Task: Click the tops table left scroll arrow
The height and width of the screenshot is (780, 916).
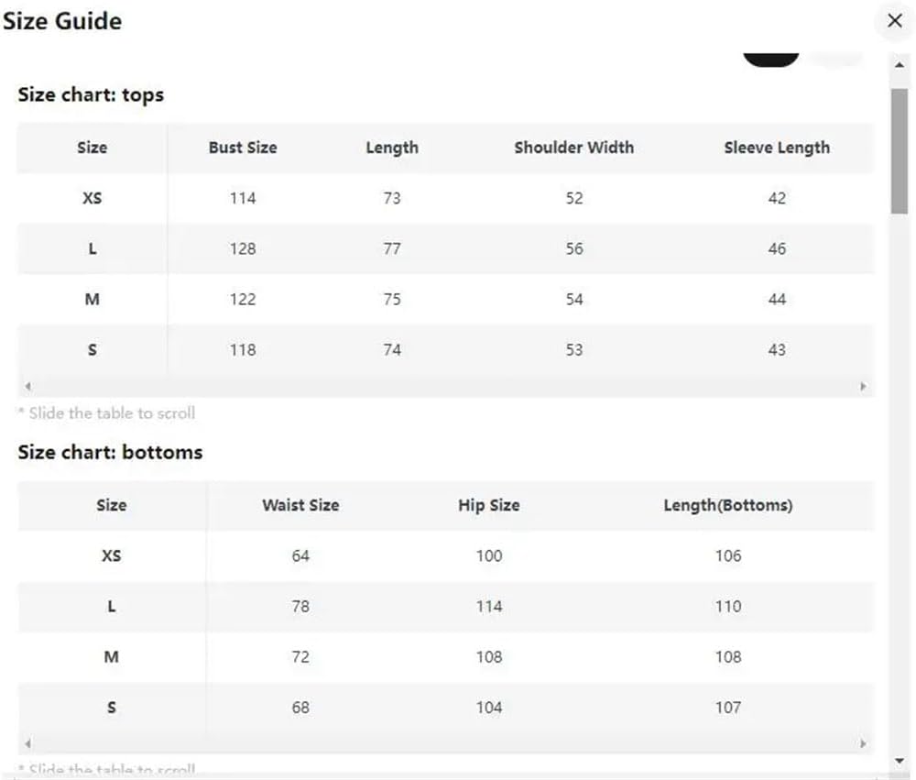Action: (x=27, y=386)
